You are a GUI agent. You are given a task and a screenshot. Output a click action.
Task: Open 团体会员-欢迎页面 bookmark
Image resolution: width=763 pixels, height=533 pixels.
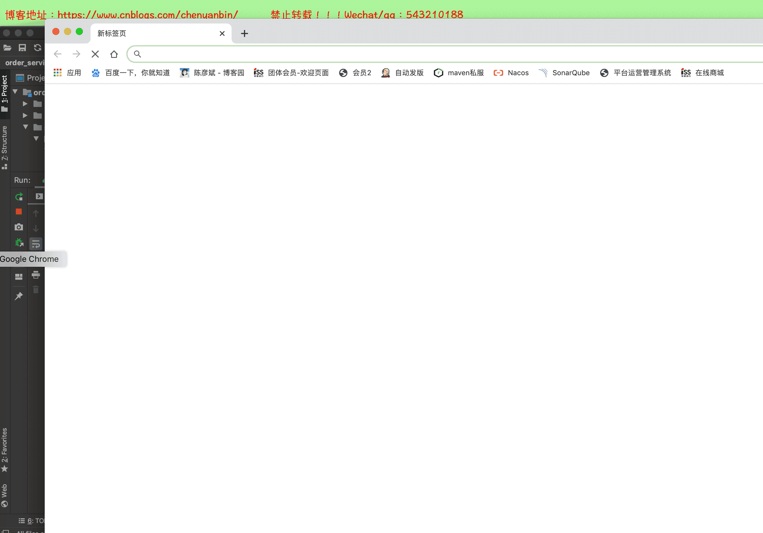291,73
